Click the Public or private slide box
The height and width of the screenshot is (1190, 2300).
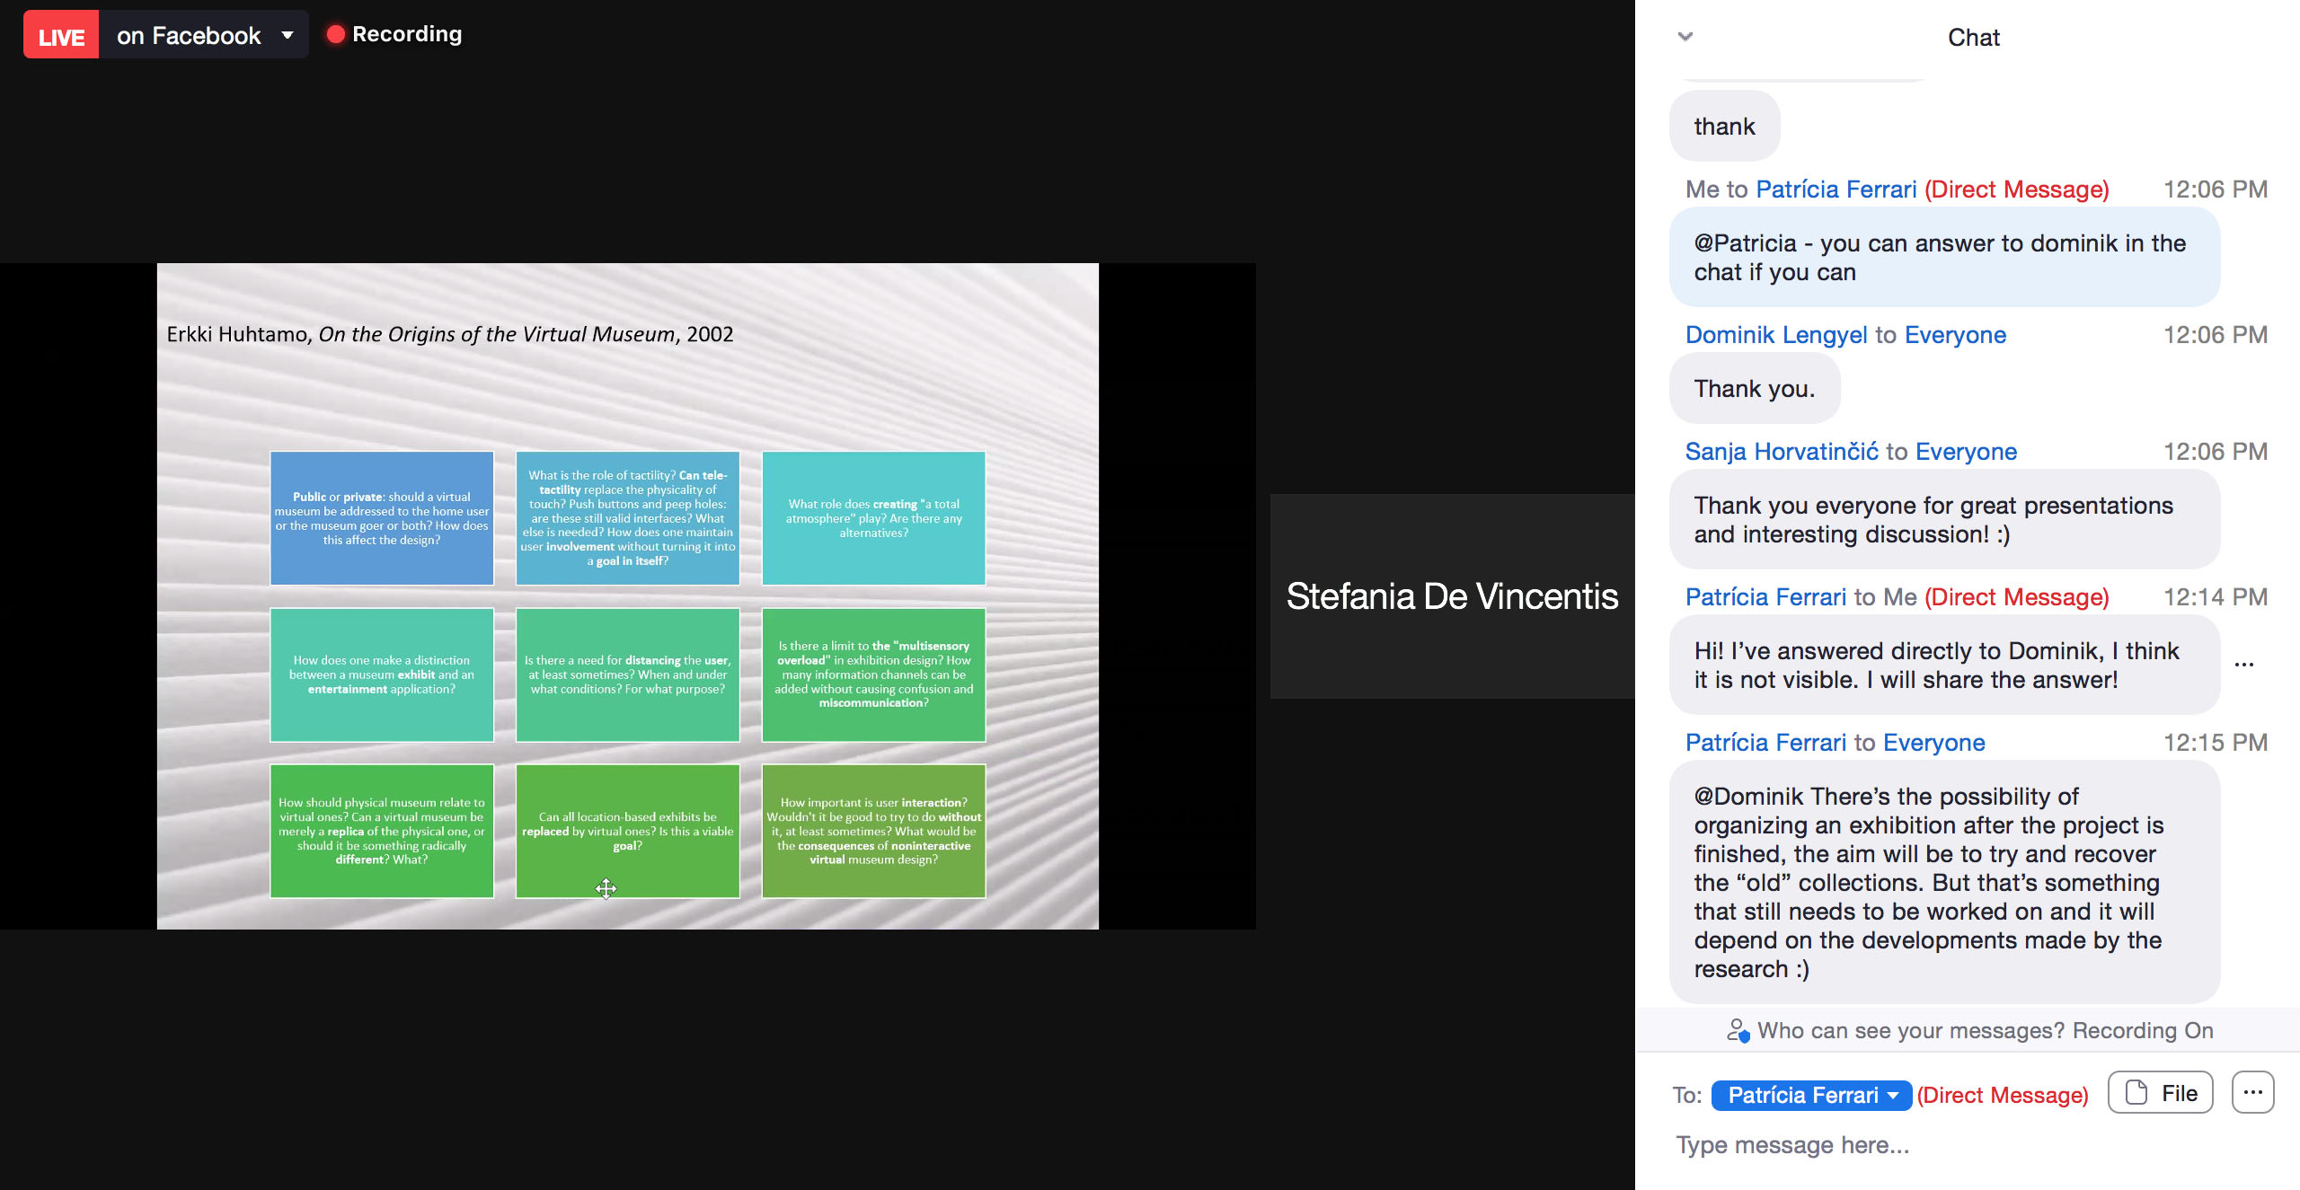coord(382,518)
